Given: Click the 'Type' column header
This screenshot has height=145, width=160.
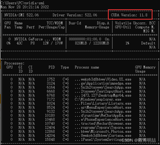Looking at the screenshot, I should tap(65, 67).
